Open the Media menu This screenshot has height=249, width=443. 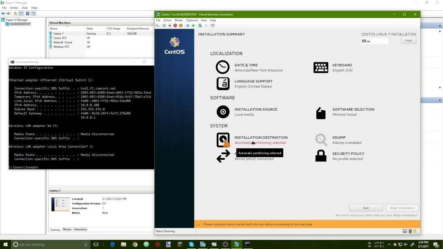(179, 20)
